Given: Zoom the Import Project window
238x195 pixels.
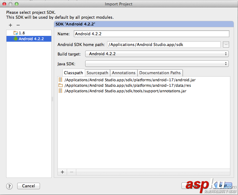Looking at the screenshot, I should point(17,4).
